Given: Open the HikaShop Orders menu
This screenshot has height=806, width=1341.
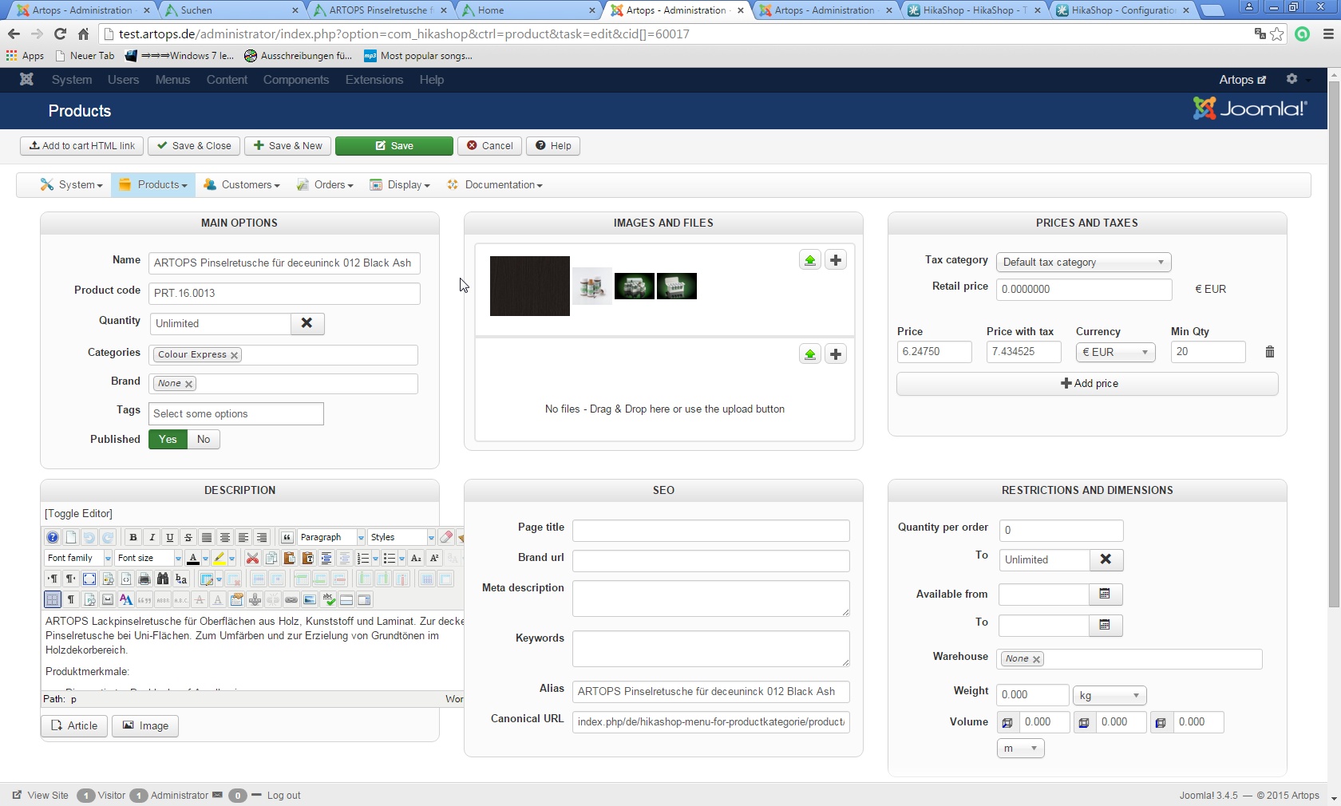Looking at the screenshot, I should click(x=325, y=184).
